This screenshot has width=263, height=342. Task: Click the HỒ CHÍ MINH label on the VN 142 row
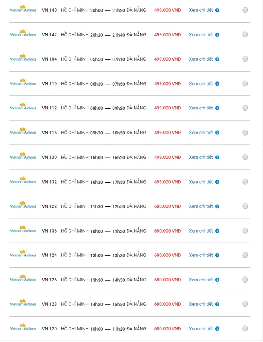pos(74,34)
